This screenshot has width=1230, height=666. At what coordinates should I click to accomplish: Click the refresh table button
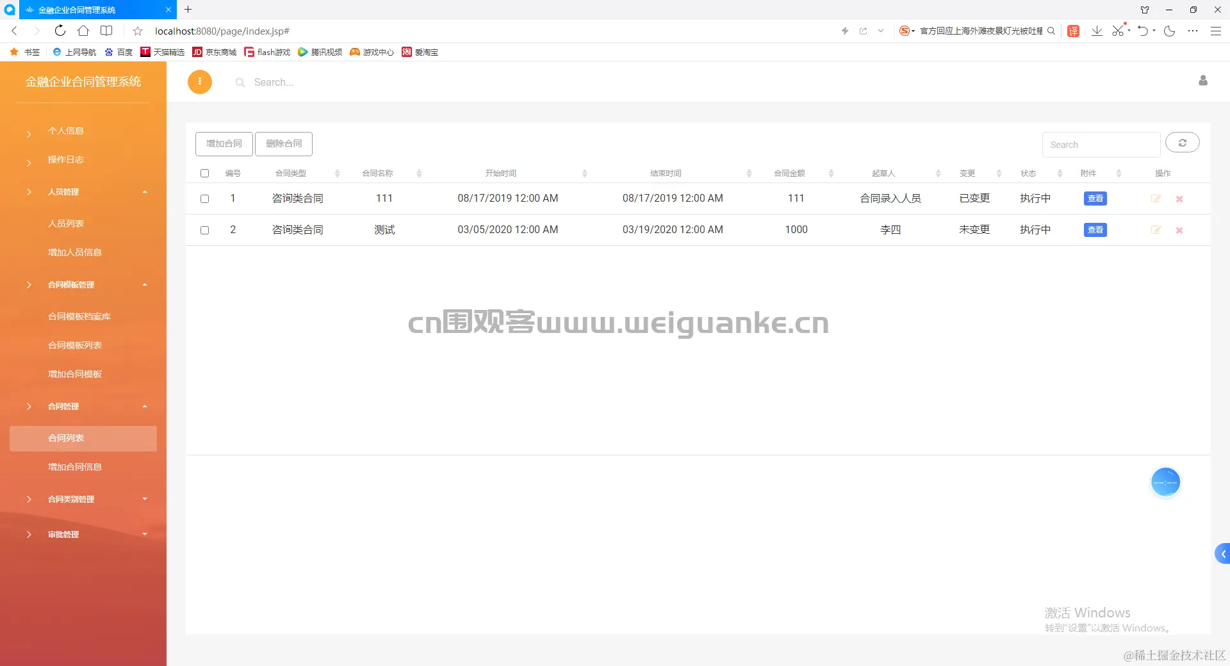click(x=1183, y=143)
